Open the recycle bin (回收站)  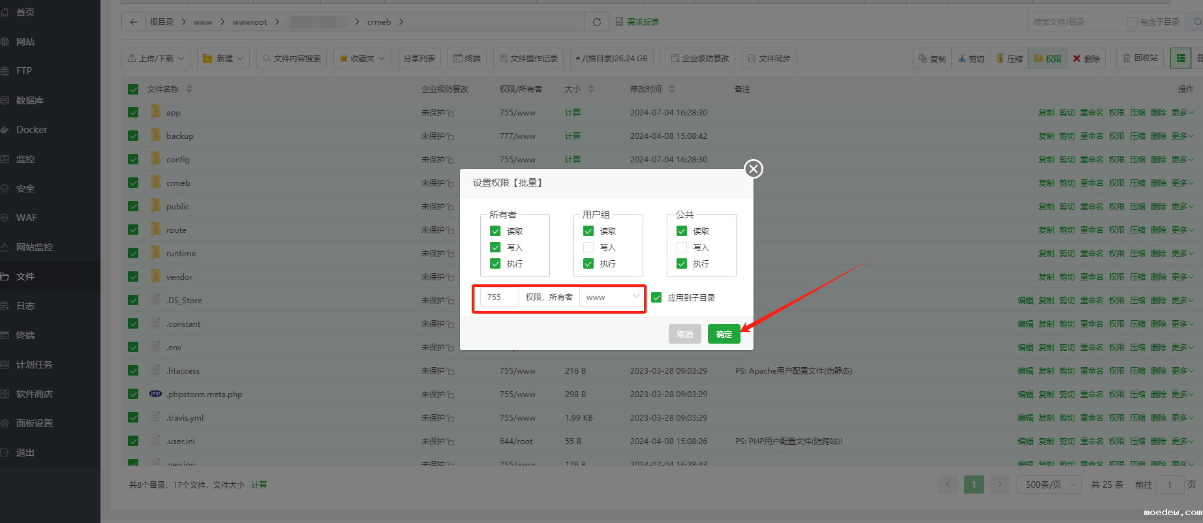click(x=1140, y=59)
